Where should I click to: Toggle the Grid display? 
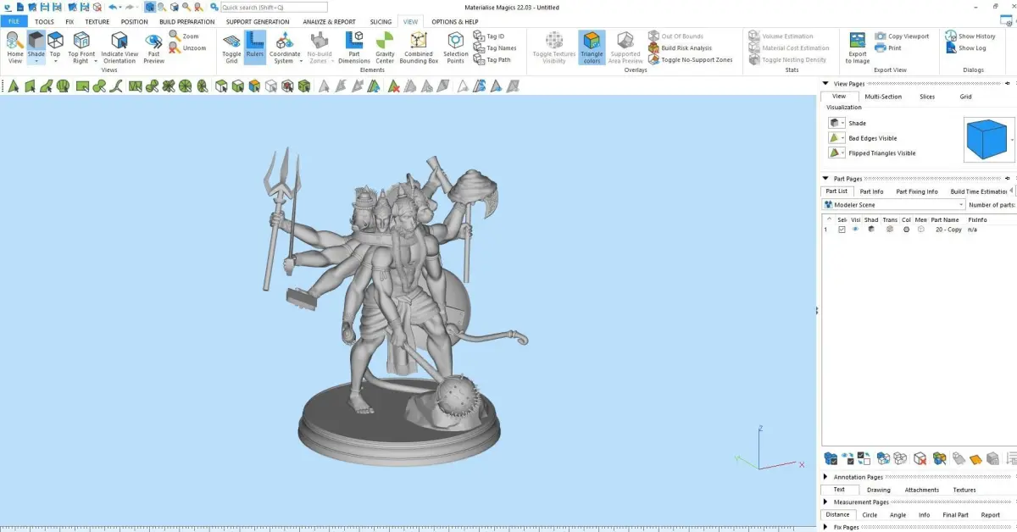click(x=231, y=47)
